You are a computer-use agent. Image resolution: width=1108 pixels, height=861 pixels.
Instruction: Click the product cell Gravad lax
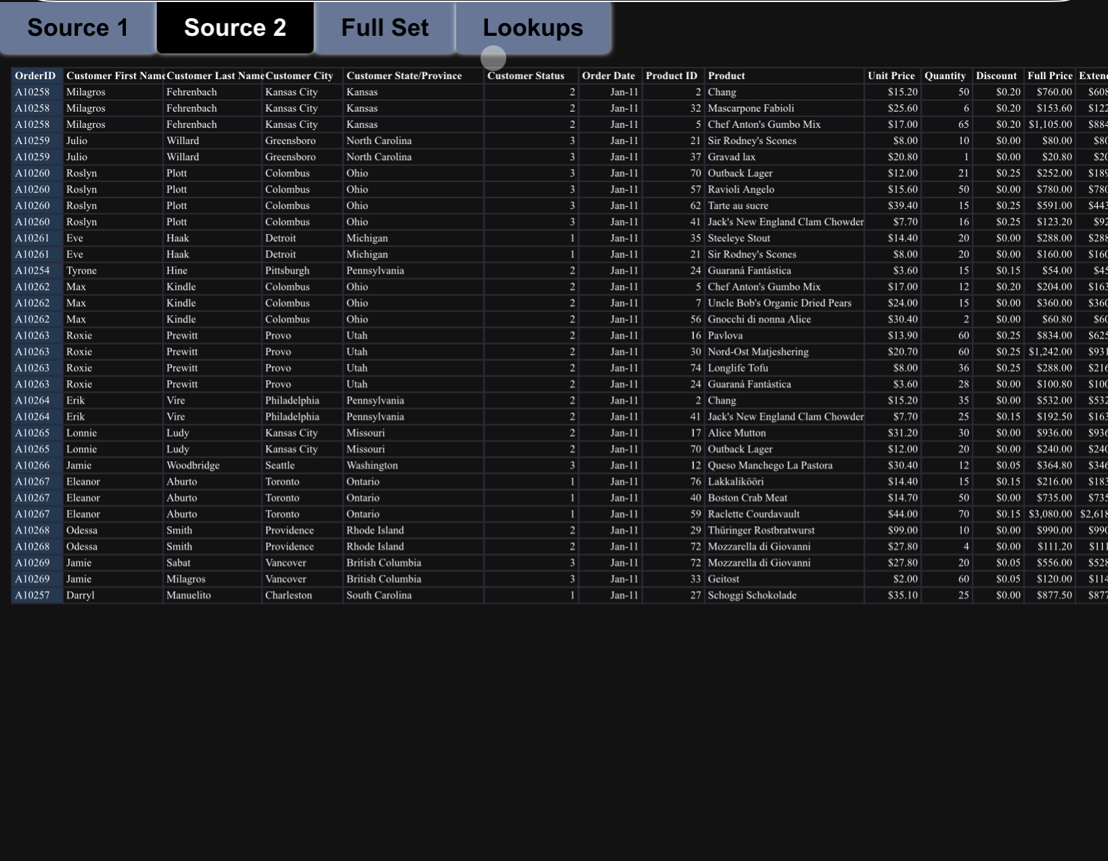(x=784, y=157)
